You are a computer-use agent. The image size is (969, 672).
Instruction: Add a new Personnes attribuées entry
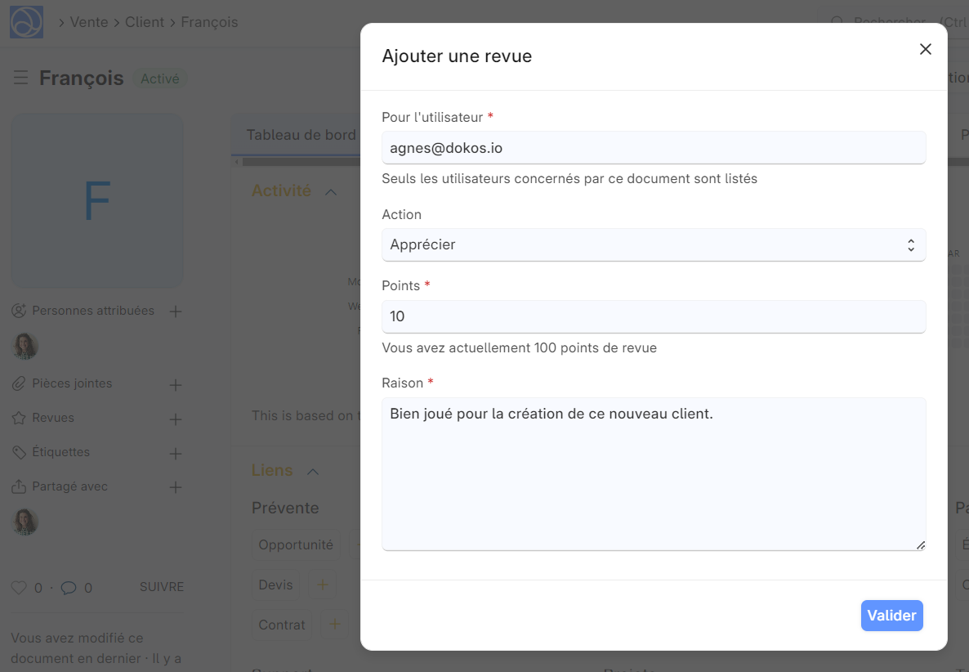[x=175, y=311]
